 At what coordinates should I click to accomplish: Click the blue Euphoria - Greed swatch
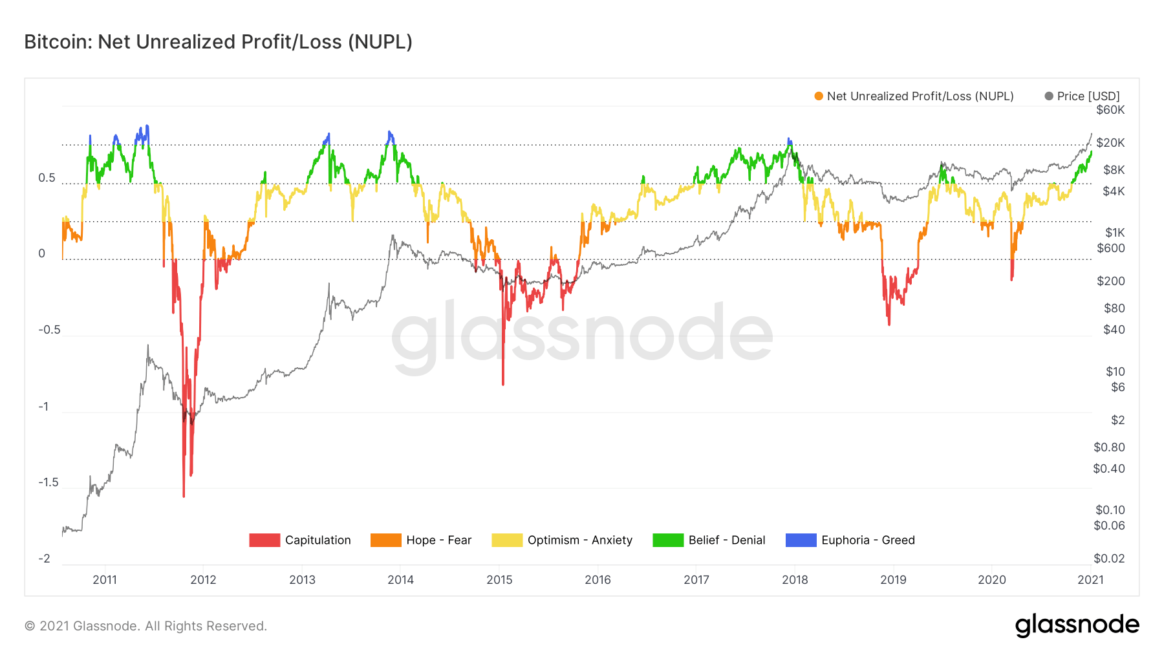(801, 540)
